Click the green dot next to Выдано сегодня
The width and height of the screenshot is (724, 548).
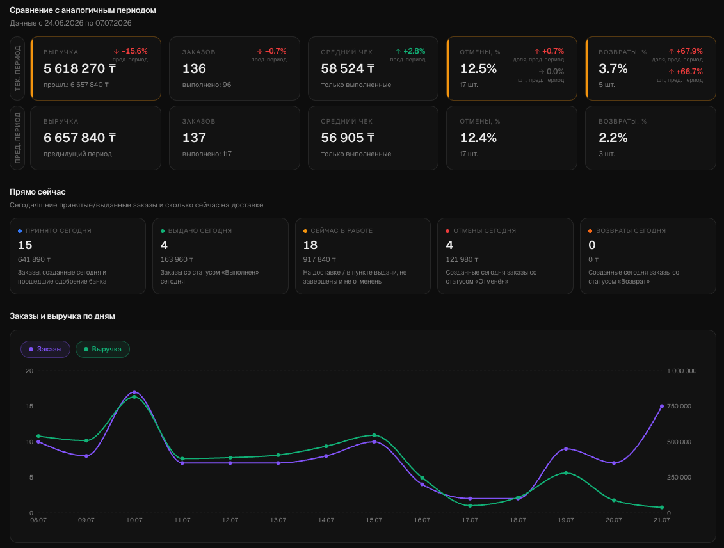[163, 231]
